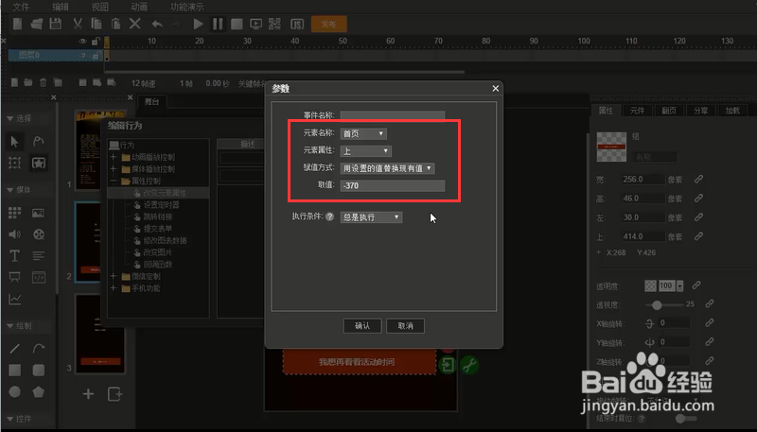Click the Cut scissors icon
Image resolution: width=757 pixels, height=432 pixels.
[78, 24]
